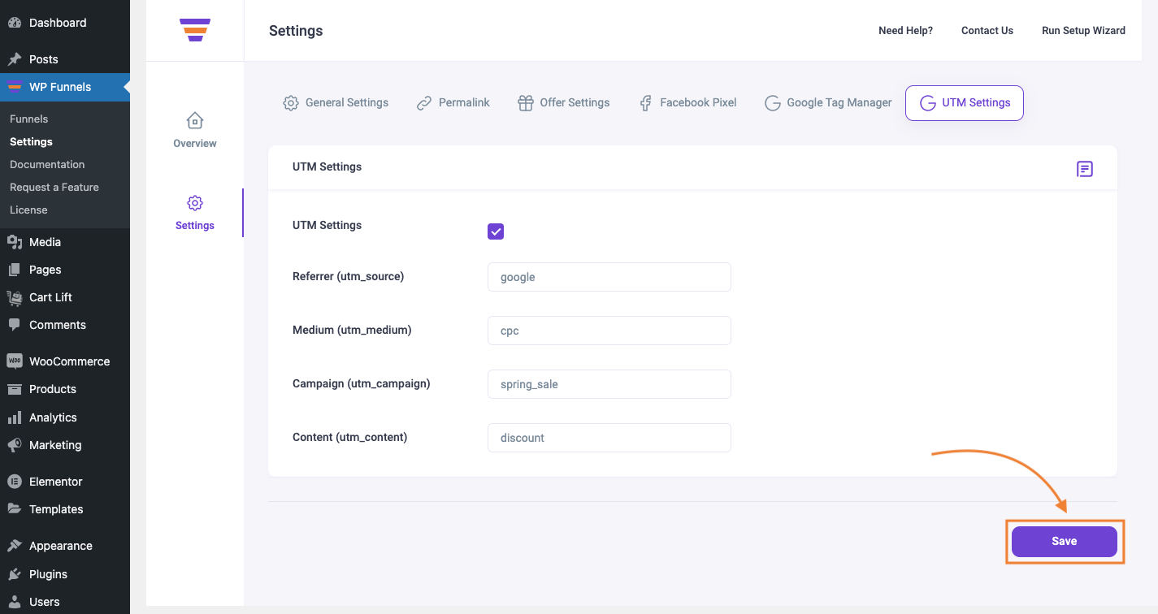This screenshot has height=614, width=1158.
Task: Open Funnels submenu item
Action: pos(28,119)
